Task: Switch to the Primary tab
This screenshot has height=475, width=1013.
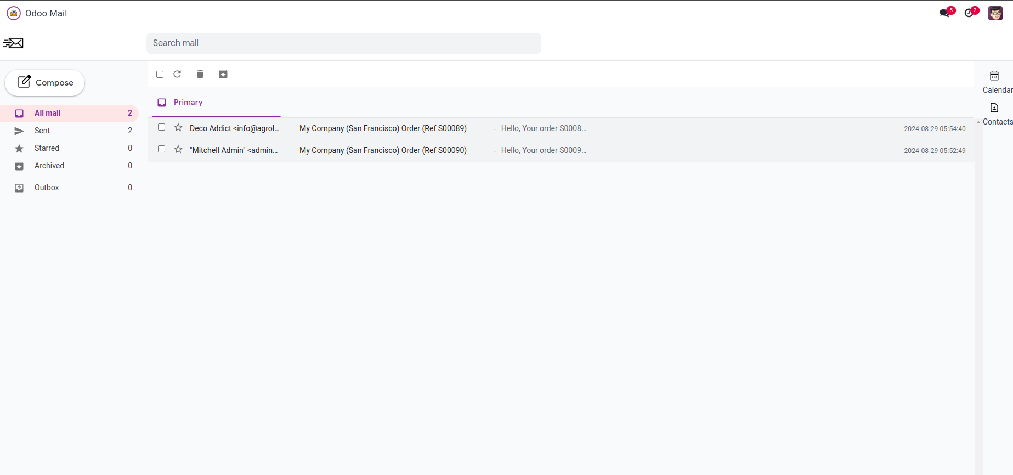Action: [x=188, y=103]
